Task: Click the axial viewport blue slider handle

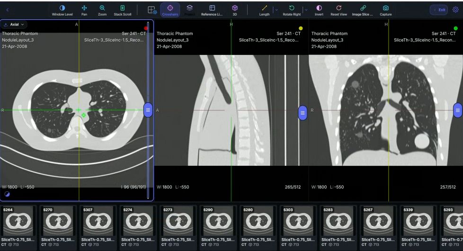Action: click(148, 110)
